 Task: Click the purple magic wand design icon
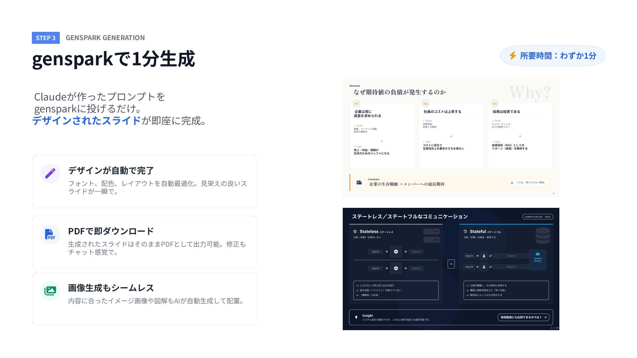[50, 173]
